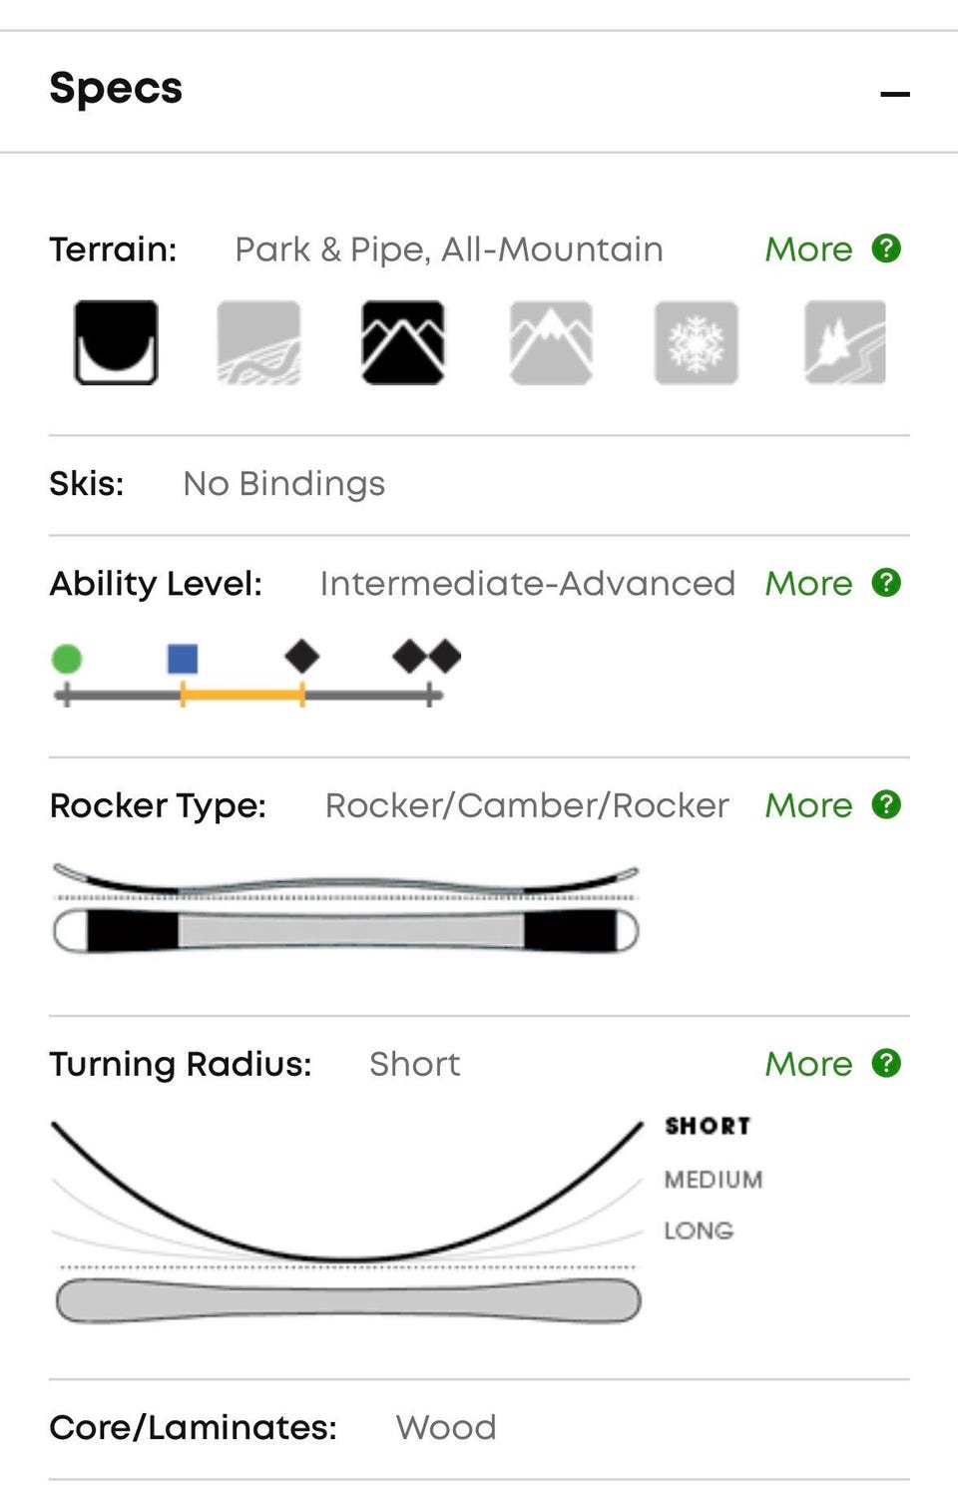958x1492 pixels.
Task: Click the orange segment on ability level bar
Action: pyautogui.click(x=242, y=694)
